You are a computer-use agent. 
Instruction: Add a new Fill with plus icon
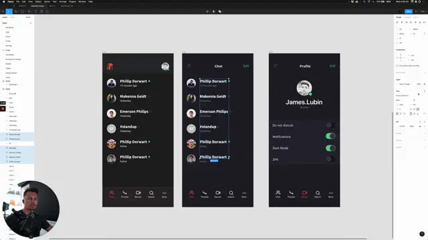pyautogui.click(x=425, y=121)
